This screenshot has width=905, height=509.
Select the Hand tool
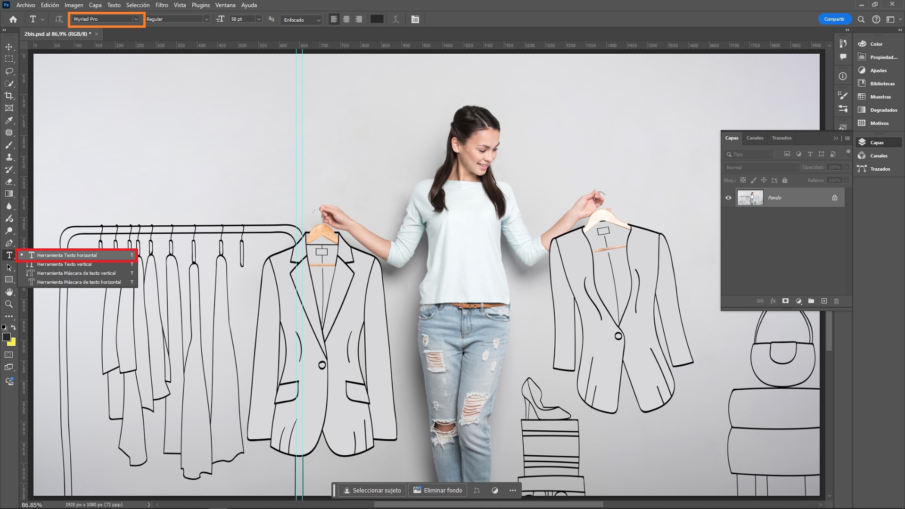[x=9, y=292]
